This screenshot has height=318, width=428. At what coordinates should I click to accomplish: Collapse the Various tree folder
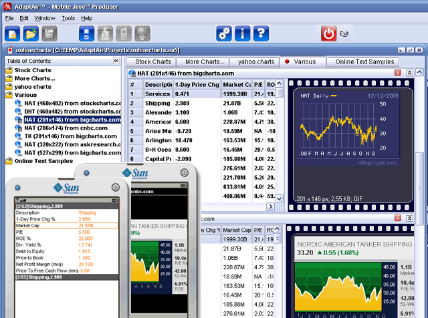point(9,95)
